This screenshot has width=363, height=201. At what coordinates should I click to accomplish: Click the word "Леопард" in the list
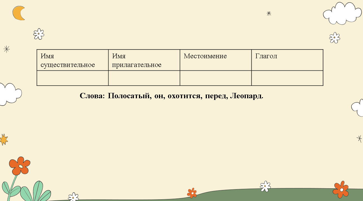click(246, 96)
